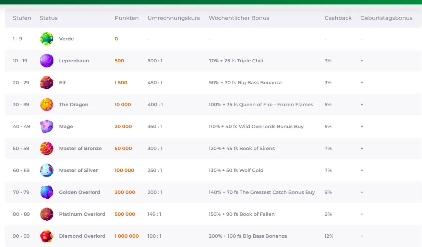Click the orange 20 000 points value
Screen dimensions: 422x247
tap(123, 126)
